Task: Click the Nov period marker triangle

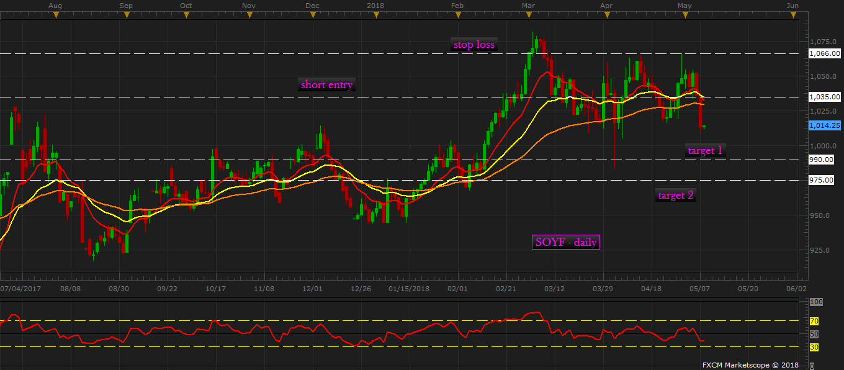Action: pos(249,15)
